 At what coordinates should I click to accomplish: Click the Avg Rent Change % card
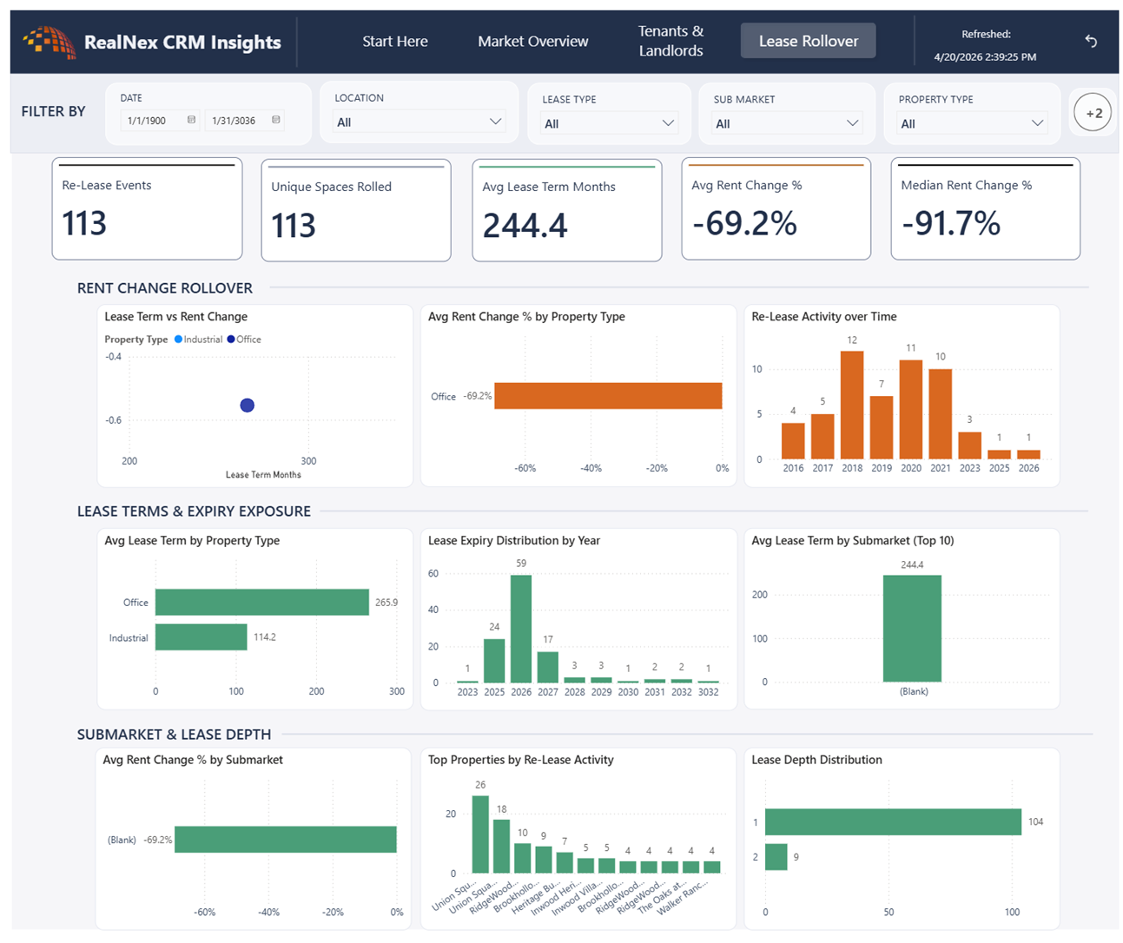point(776,208)
